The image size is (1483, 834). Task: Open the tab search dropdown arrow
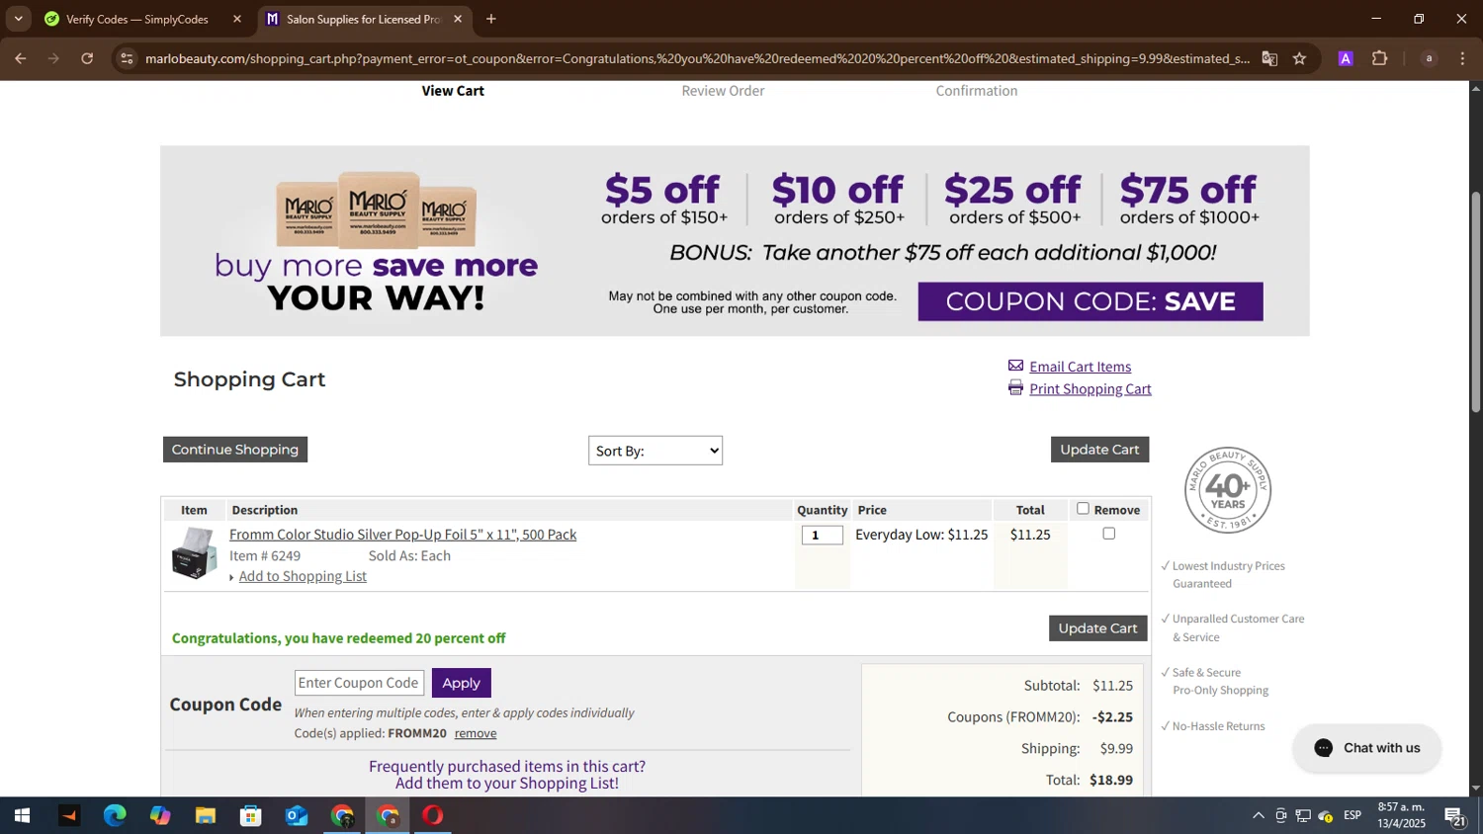tap(18, 19)
